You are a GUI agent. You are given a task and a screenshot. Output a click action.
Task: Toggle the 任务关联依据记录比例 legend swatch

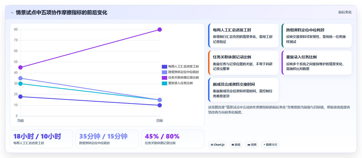click(x=164, y=78)
